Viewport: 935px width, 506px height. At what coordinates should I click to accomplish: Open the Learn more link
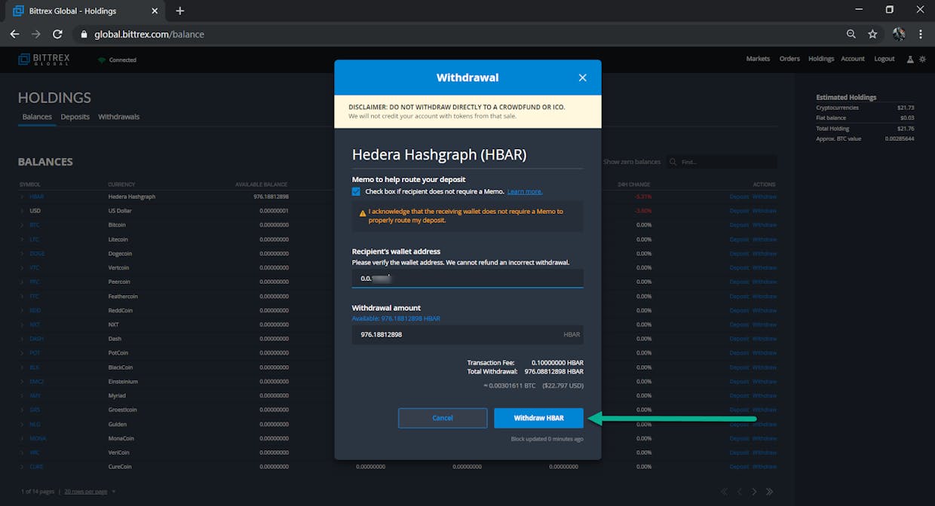pyautogui.click(x=525, y=192)
